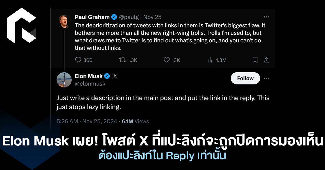This screenshot has height=170, width=325.
Task: Click the Nov 25 date on Paul's tweet
Action: [x=152, y=17]
